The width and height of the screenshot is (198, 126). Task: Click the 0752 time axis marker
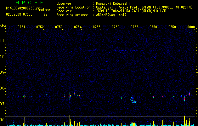tap(40, 27)
